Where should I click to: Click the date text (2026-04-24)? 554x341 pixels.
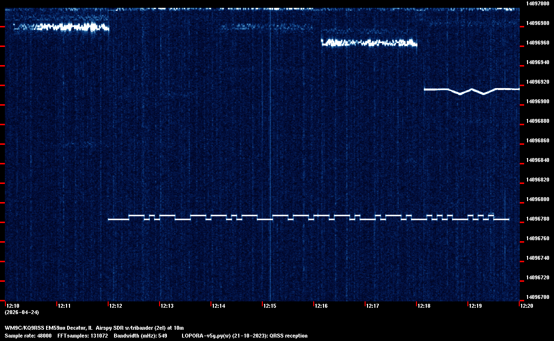tap(22, 312)
